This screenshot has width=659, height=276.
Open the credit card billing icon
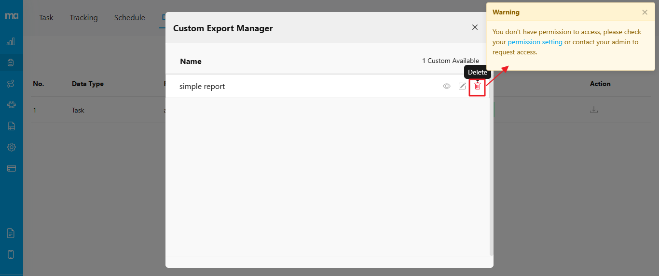tap(11, 168)
